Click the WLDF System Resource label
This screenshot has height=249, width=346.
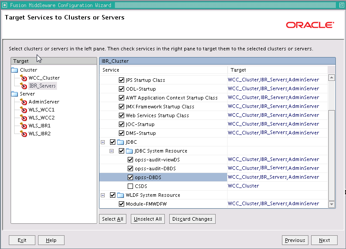pos(153,195)
